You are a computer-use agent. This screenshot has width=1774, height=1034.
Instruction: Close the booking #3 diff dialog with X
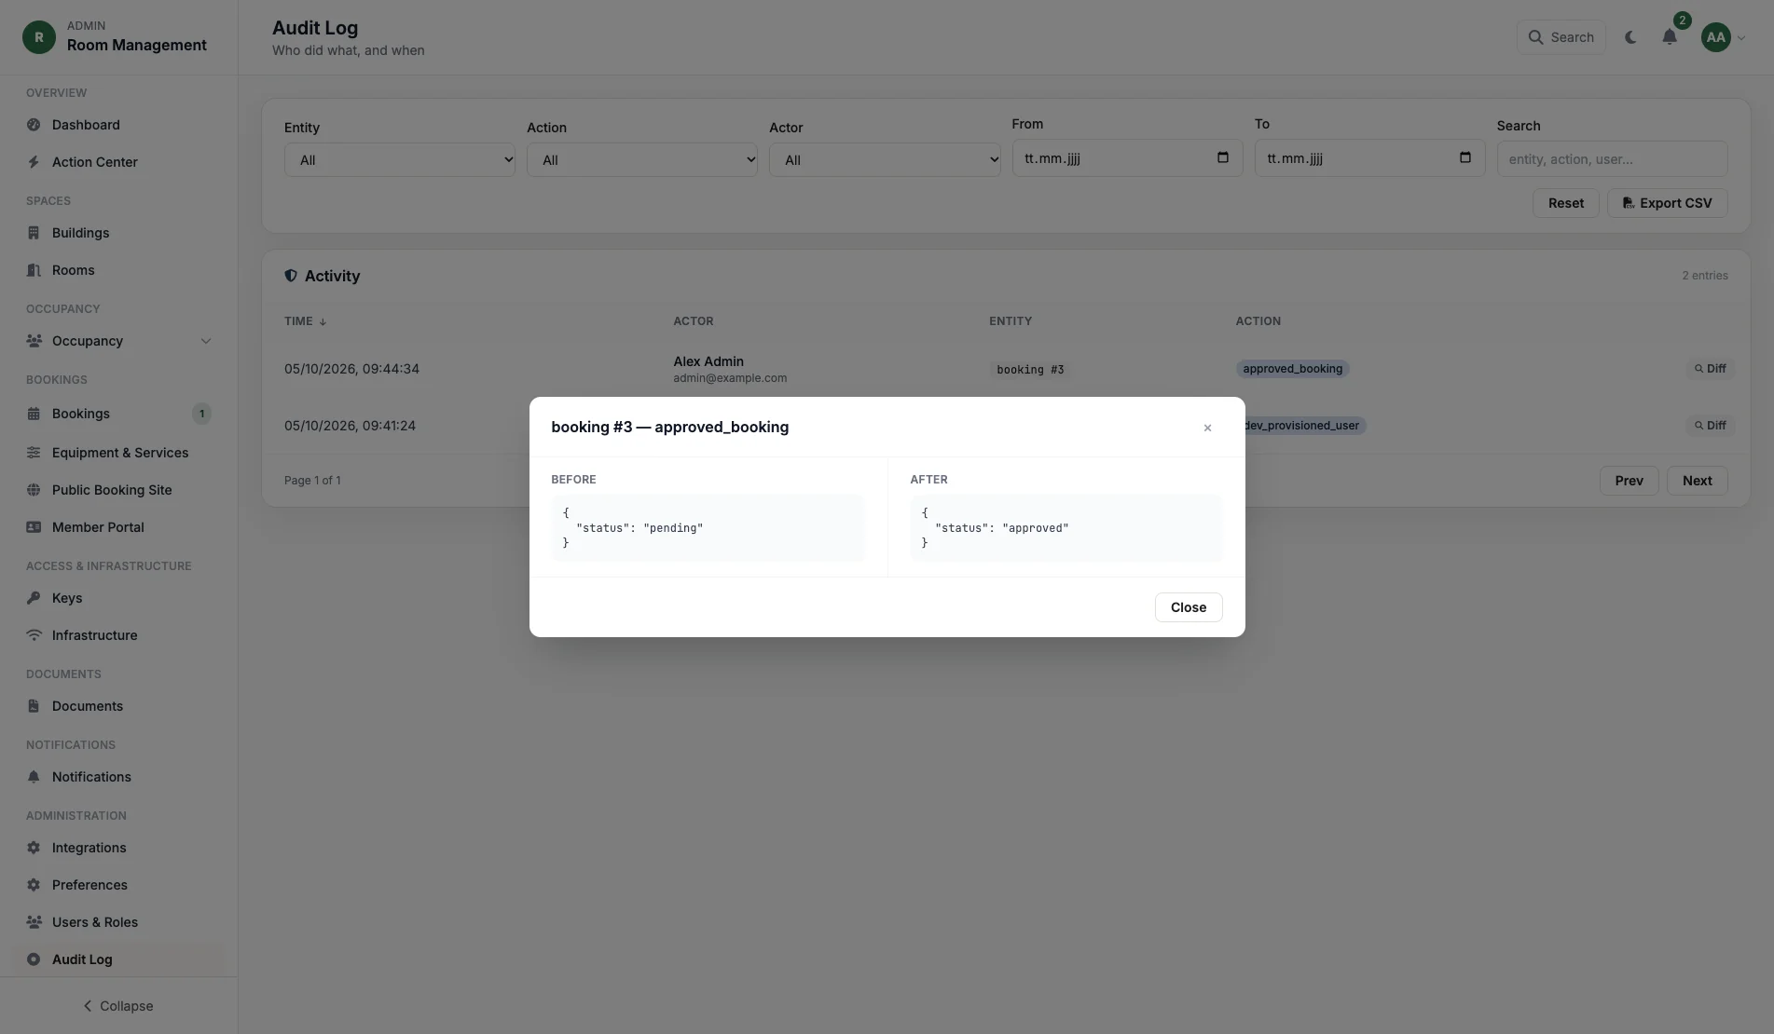point(1207,428)
